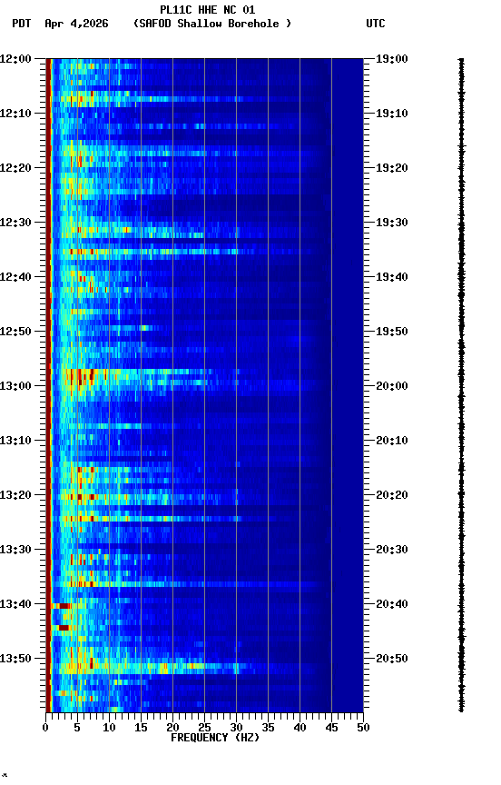Screen dimensions: 501x785
Task: Select the 'UTC' timezone label
Action: point(376,24)
